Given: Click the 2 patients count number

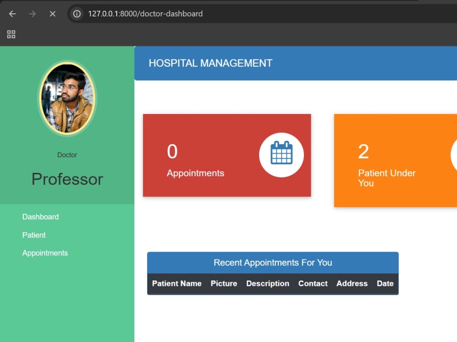Looking at the screenshot, I should pyautogui.click(x=363, y=151).
